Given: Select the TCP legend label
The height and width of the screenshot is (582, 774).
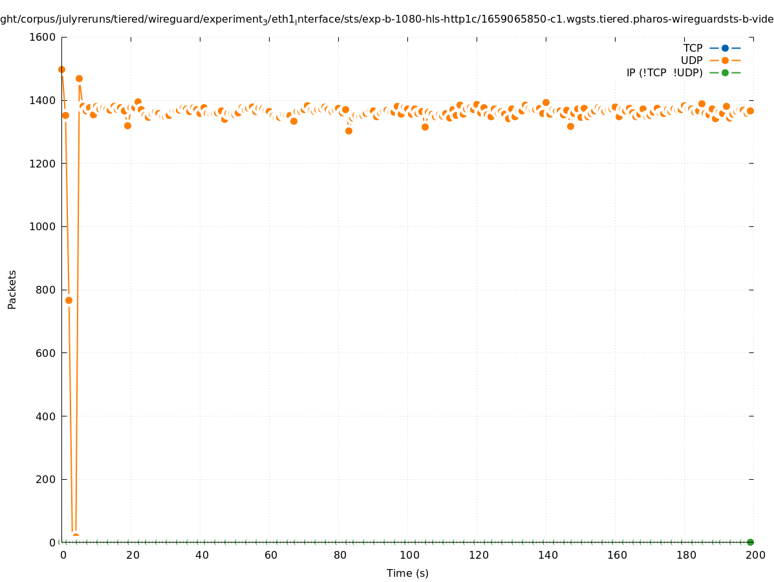Looking at the screenshot, I should point(693,48).
